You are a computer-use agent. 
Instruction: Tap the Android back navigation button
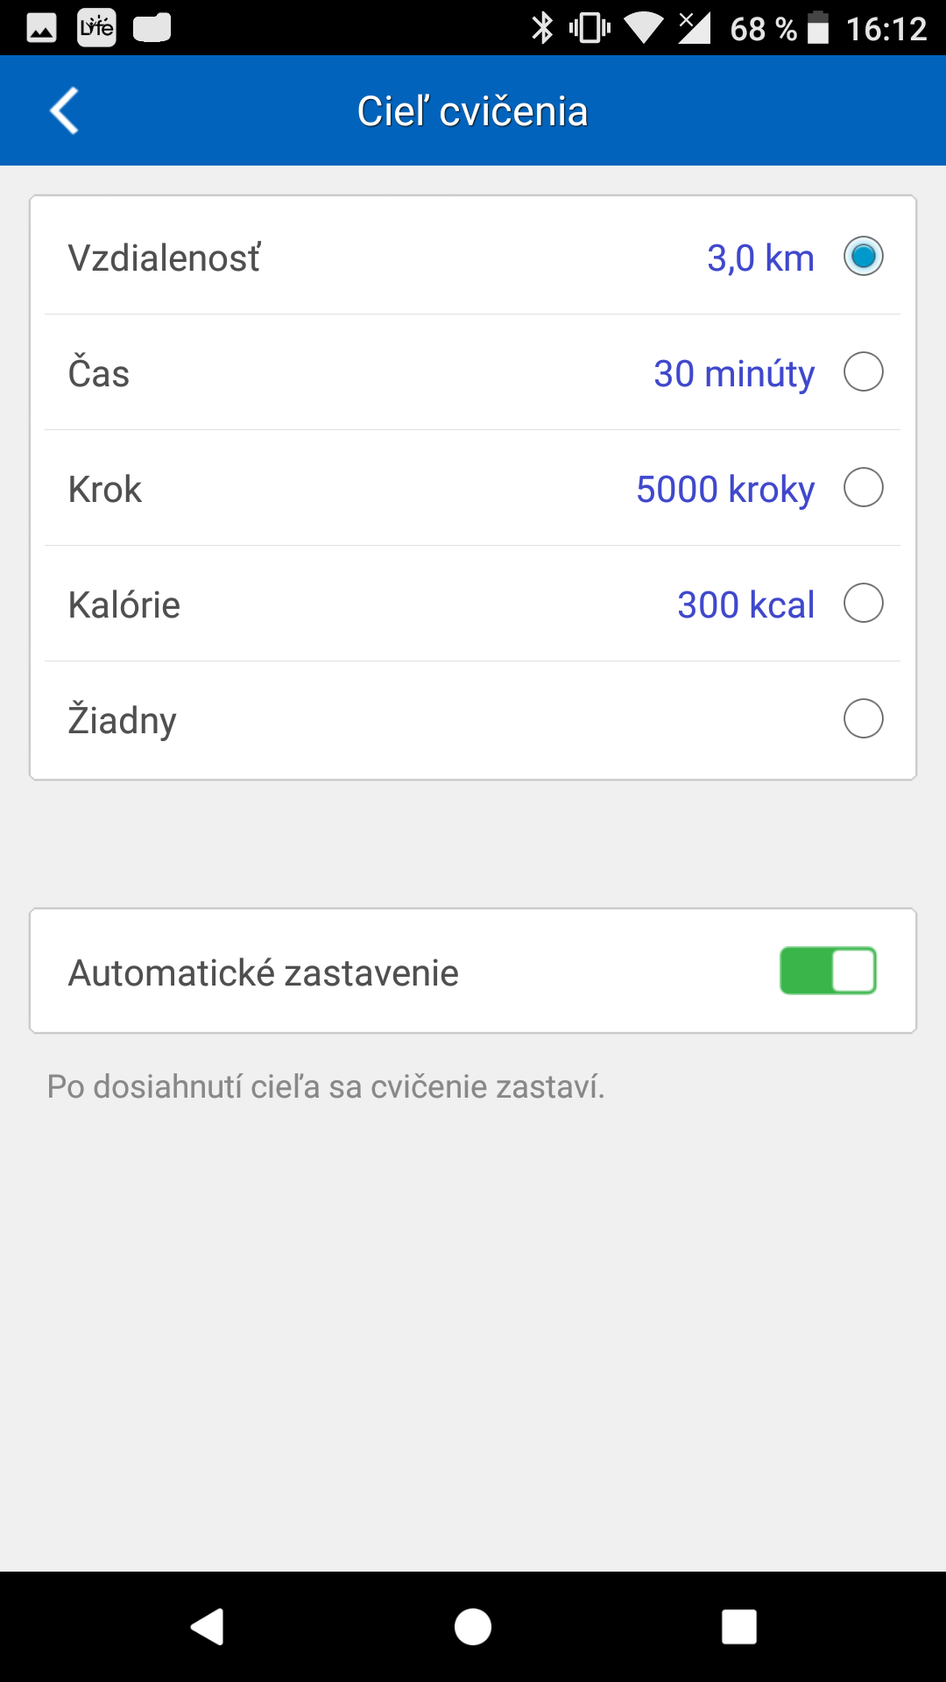[208, 1627]
